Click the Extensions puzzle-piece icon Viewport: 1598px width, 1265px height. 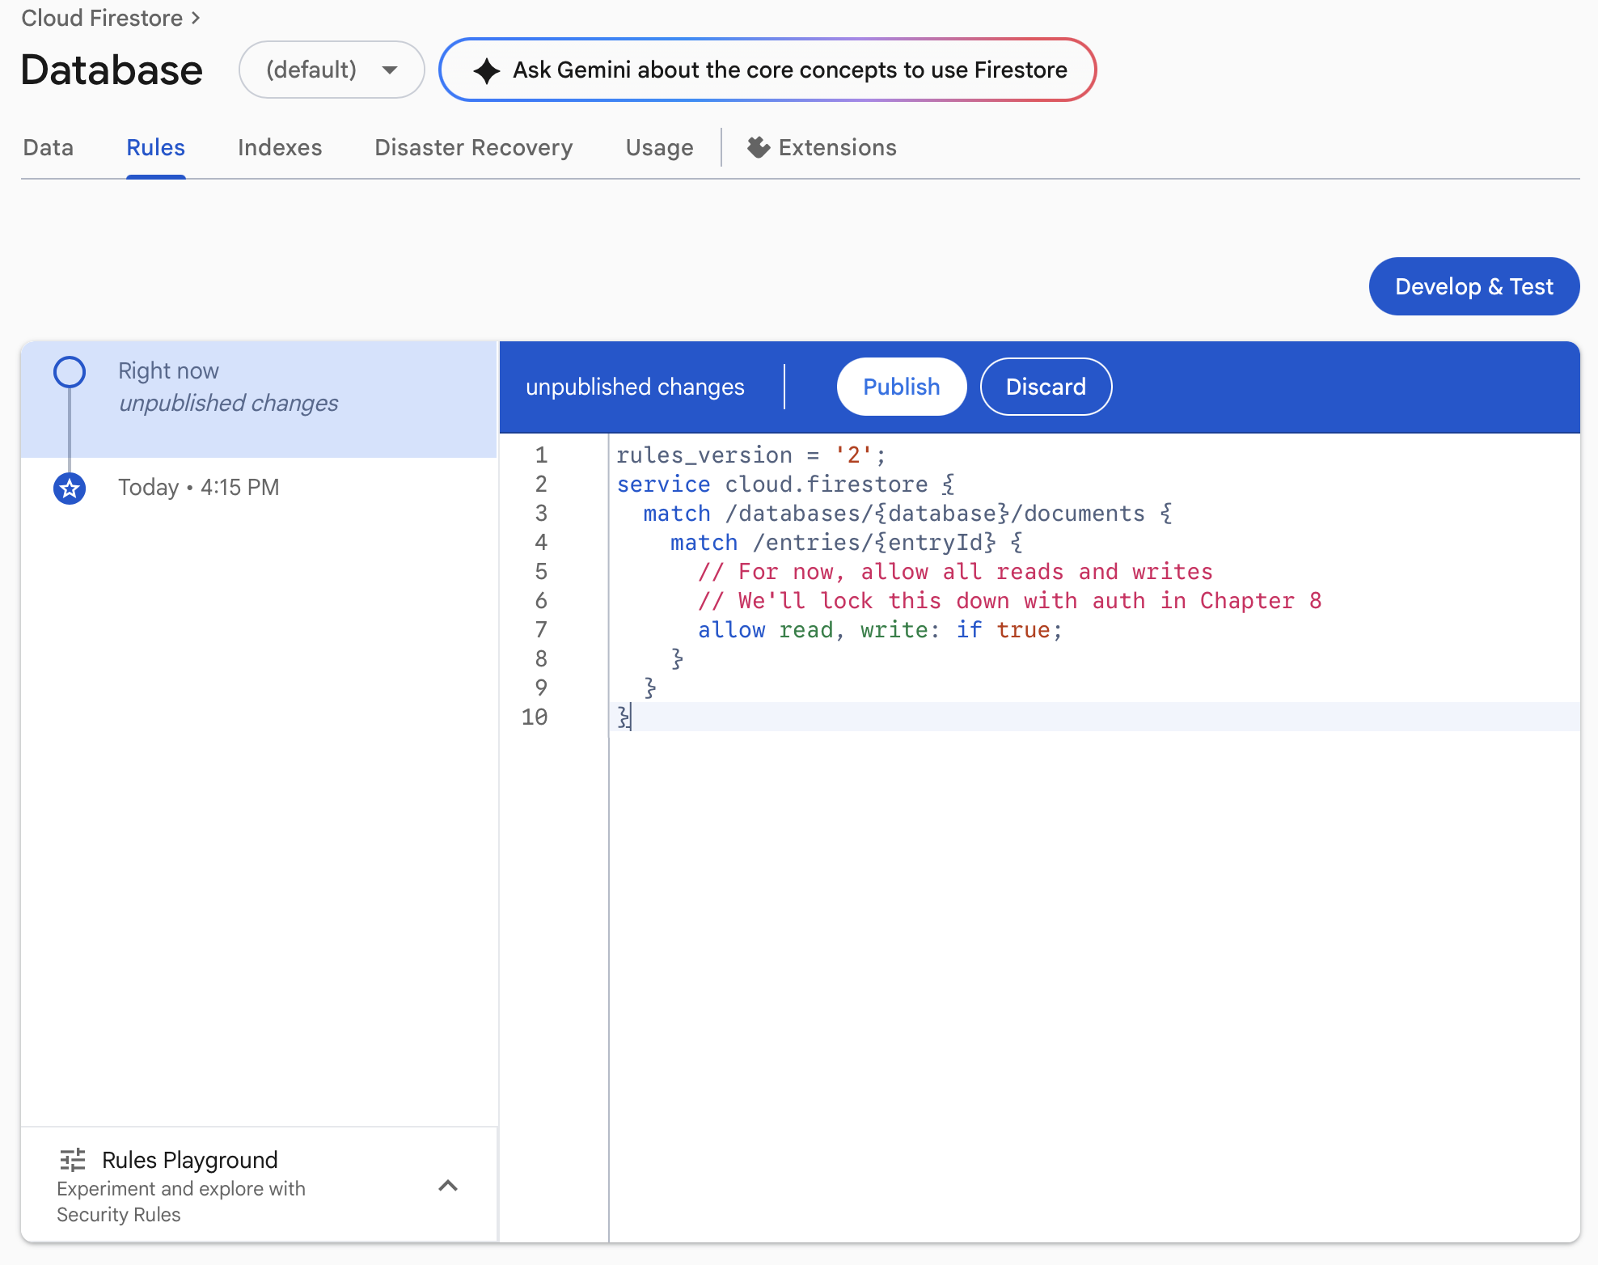[x=758, y=147]
